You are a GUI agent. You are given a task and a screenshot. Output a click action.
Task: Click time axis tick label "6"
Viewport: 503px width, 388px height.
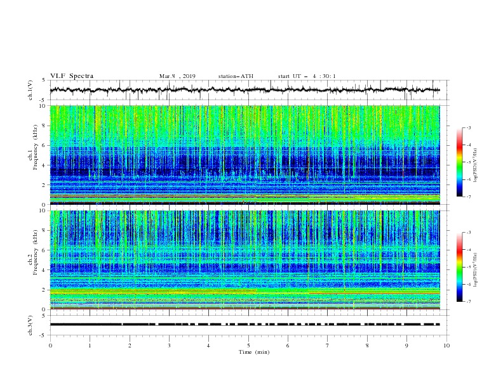pyautogui.click(x=288, y=346)
